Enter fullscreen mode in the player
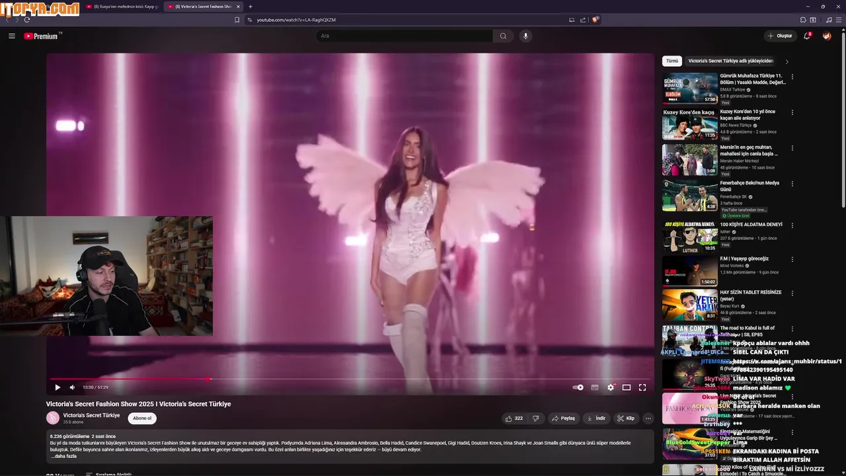Screen dimensions: 846x476 click(x=642, y=387)
